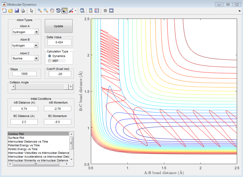The image size is (243, 177).
Task: Print the figure with the printer icon
Action: pos(23,11)
